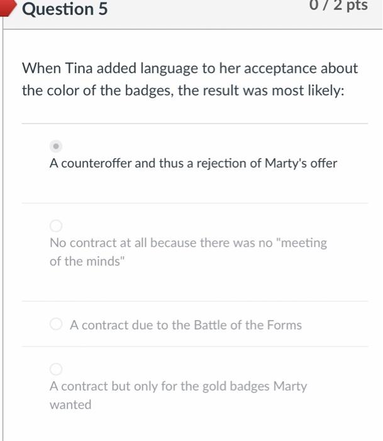
Task: Pick the radio button for the gold badges answer
Action: 56,369
